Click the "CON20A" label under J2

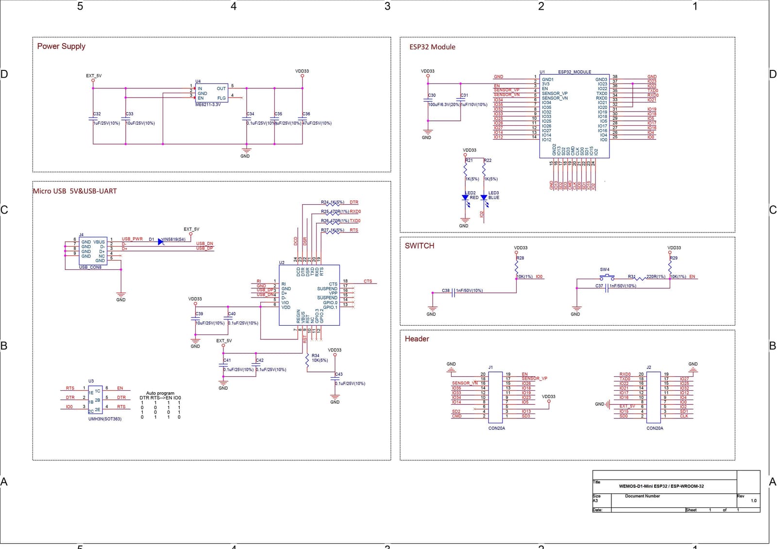(655, 428)
